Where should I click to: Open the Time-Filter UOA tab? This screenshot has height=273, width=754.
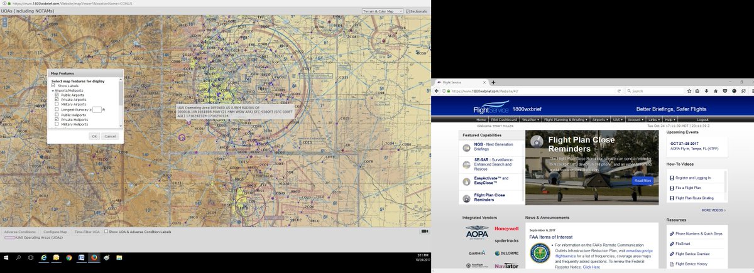[x=87, y=232]
